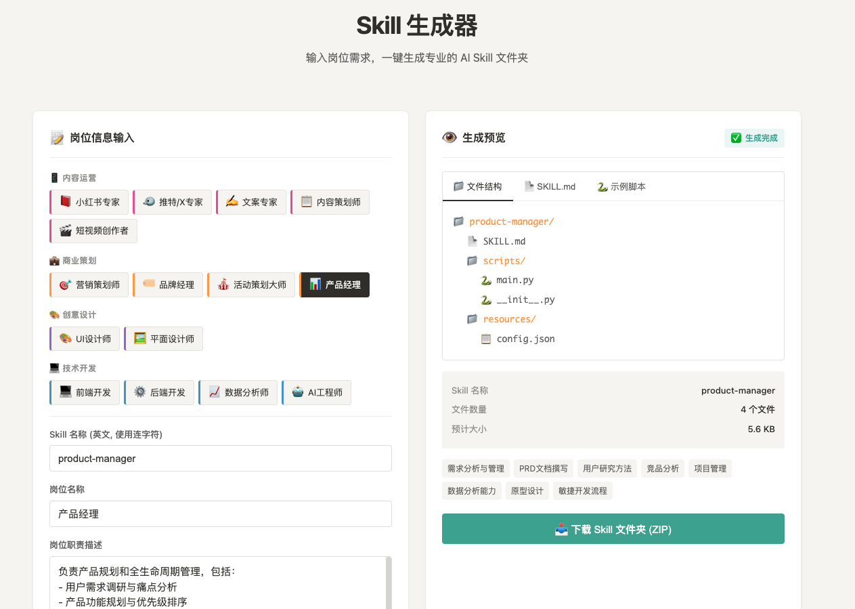Viewport: 855px width, 609px height.
Task: Toggle the selected 产品经理 preset
Action: (335, 285)
